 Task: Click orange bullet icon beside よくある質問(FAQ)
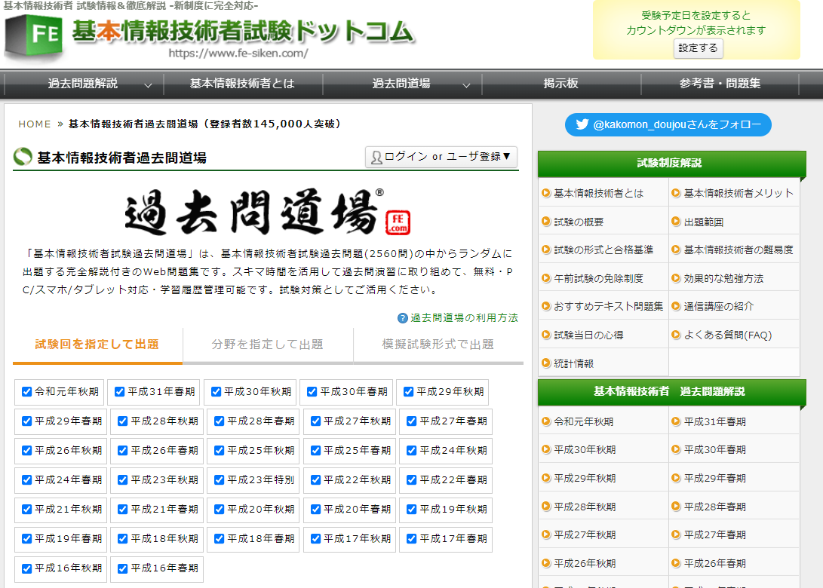coord(676,335)
